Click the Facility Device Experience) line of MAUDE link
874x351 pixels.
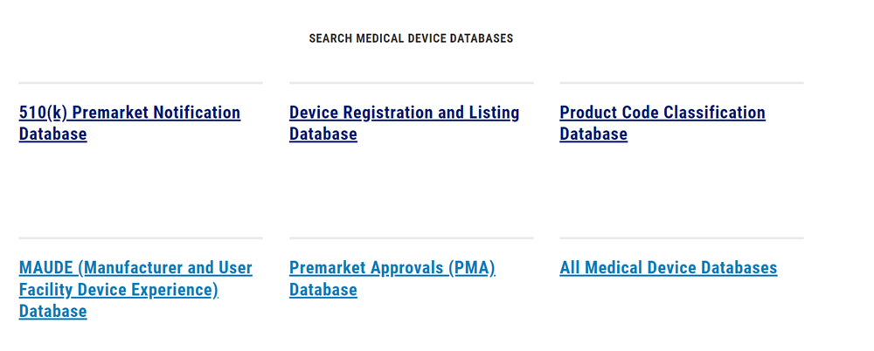[119, 290]
